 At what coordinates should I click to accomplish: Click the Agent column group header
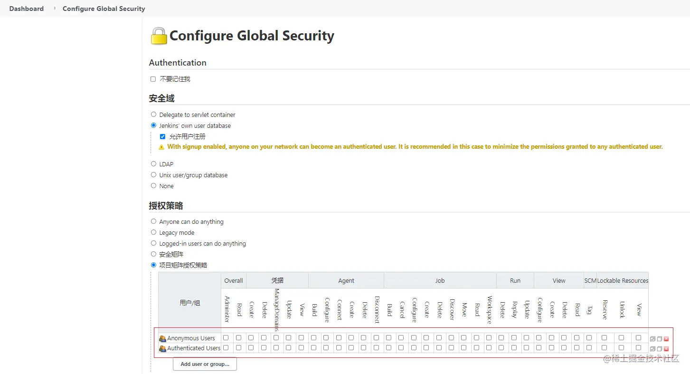coord(346,281)
